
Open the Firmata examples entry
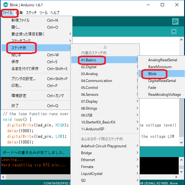pyautogui.click(x=105, y=167)
